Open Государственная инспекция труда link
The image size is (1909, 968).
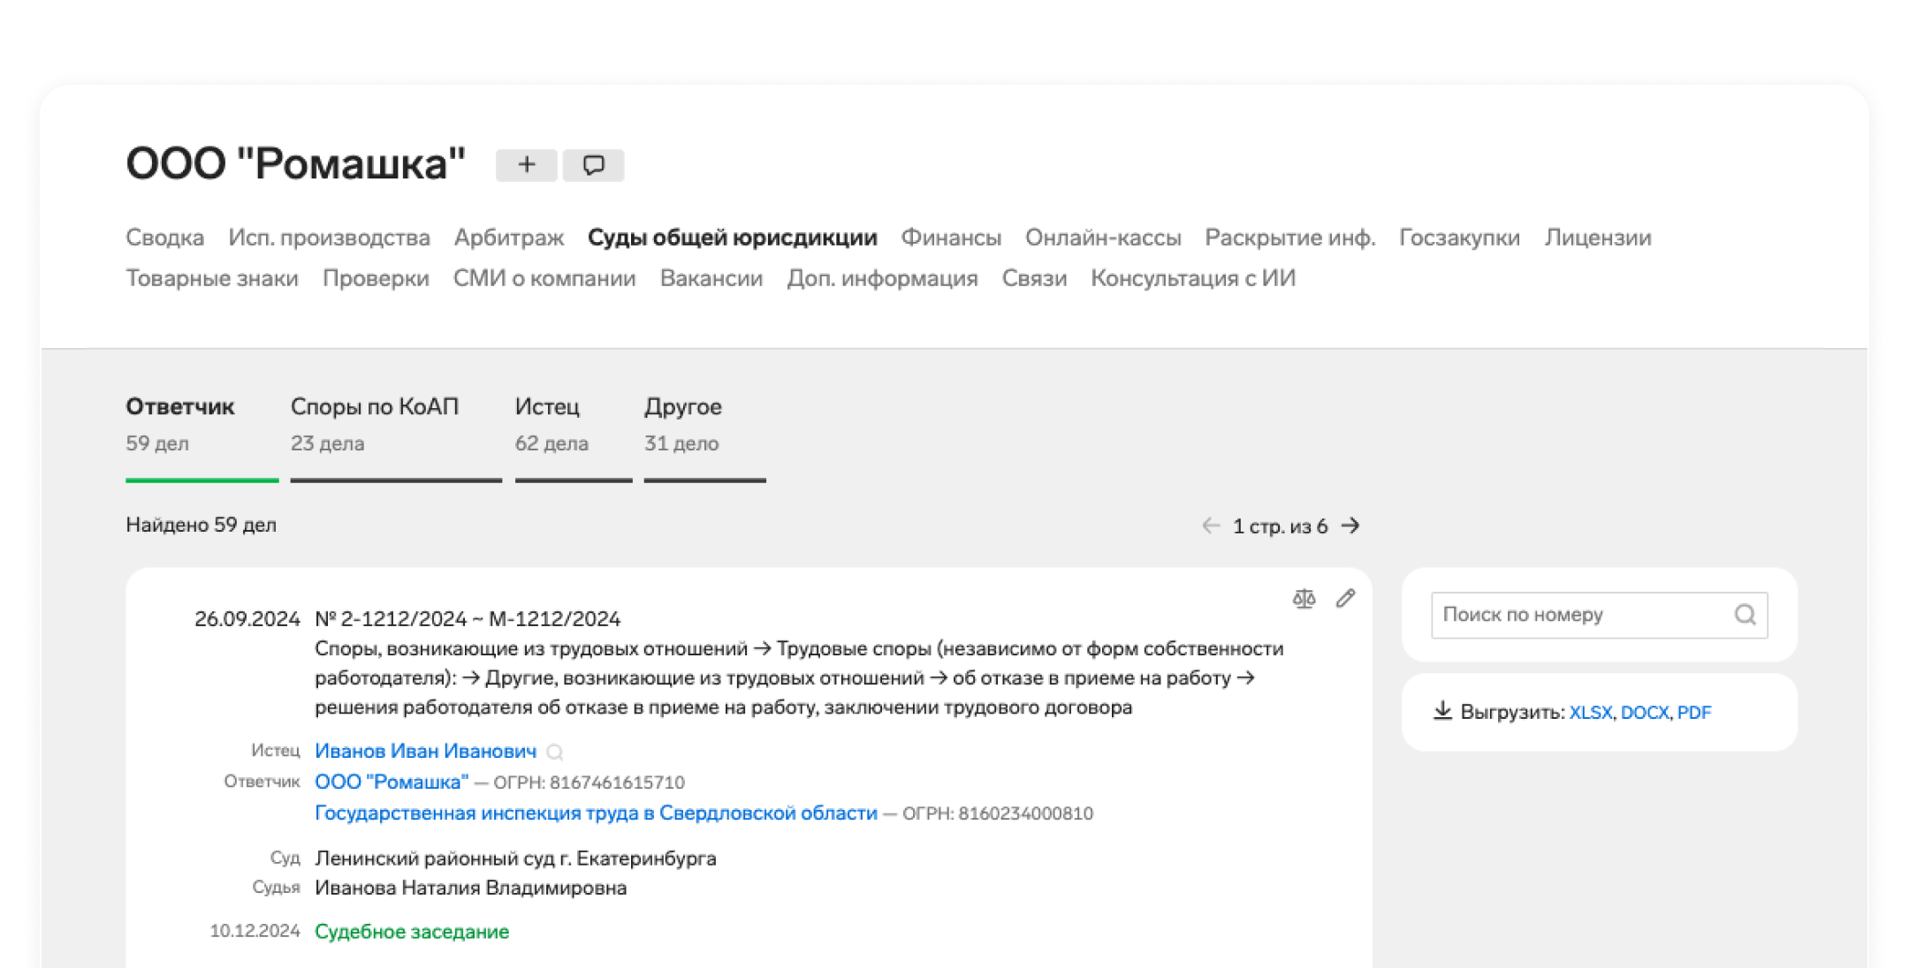[x=596, y=813]
